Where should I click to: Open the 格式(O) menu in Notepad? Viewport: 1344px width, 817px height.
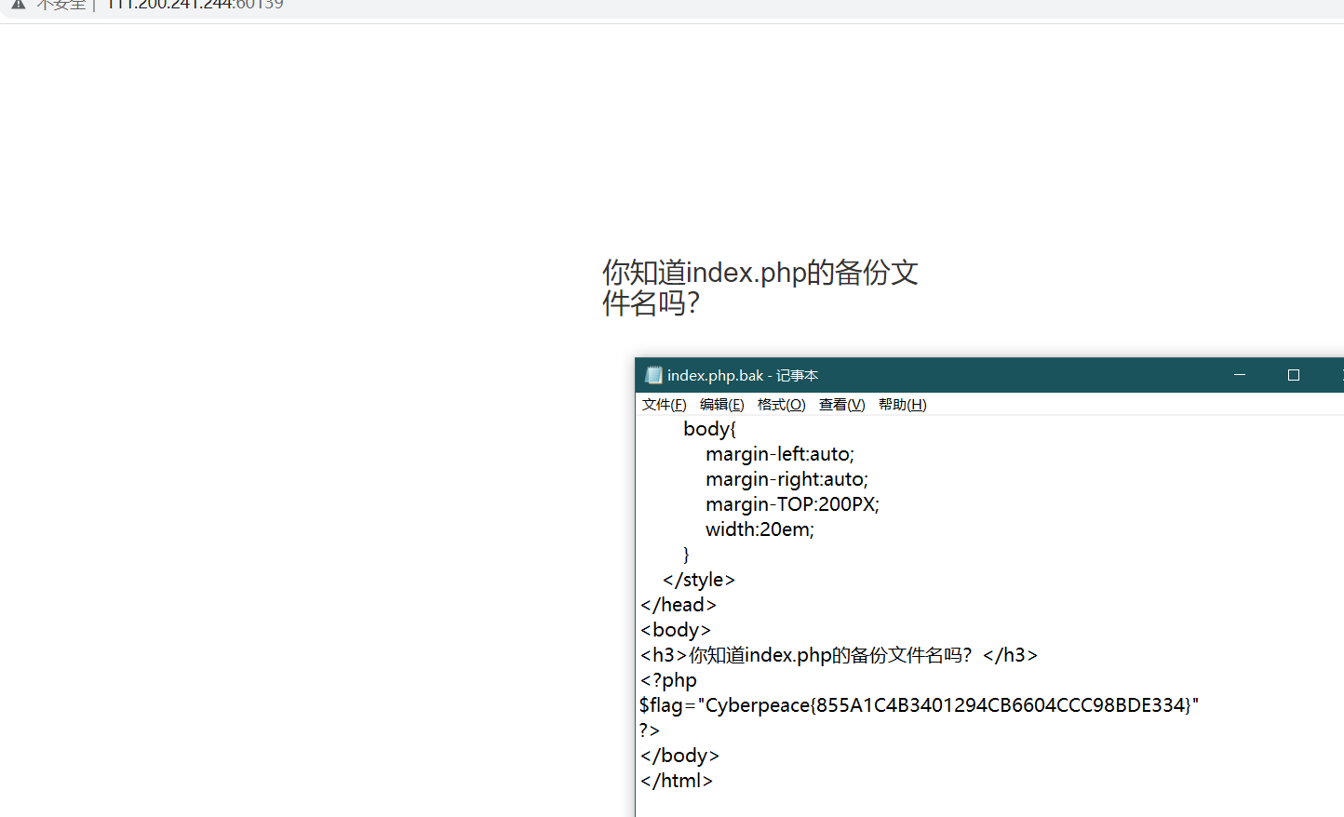781,404
